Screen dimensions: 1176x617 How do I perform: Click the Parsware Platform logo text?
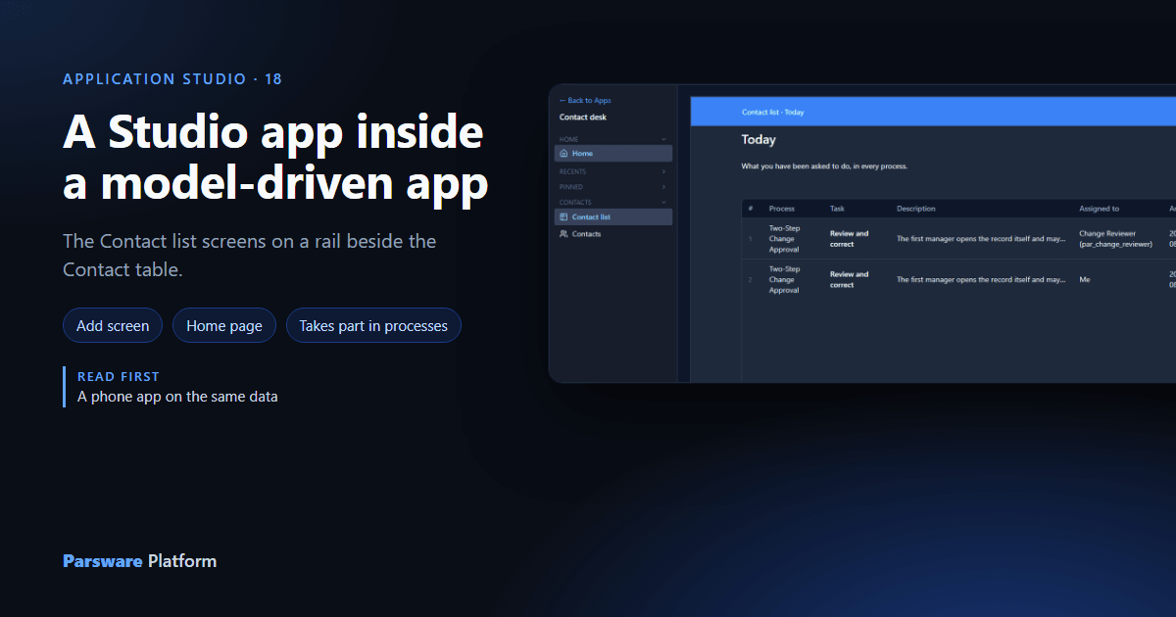pos(139,561)
